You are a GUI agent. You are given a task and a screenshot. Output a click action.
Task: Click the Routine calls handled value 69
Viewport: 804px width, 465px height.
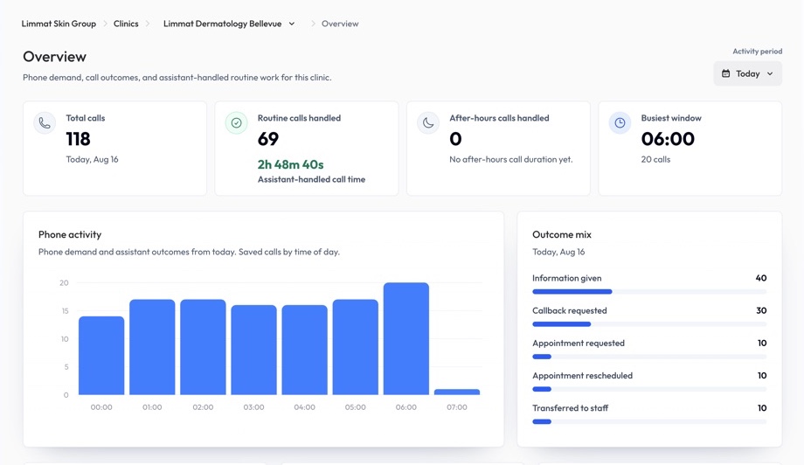tap(268, 139)
